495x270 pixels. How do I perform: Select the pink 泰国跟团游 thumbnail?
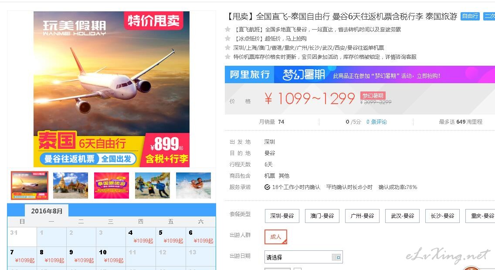coord(112,186)
